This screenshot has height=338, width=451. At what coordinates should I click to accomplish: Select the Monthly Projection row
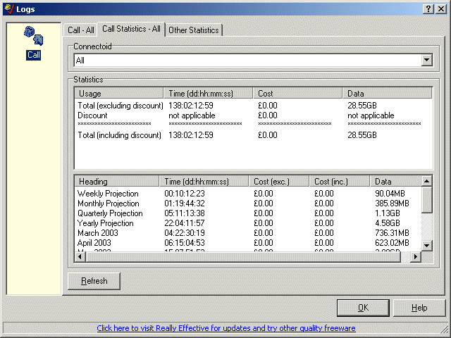point(248,204)
